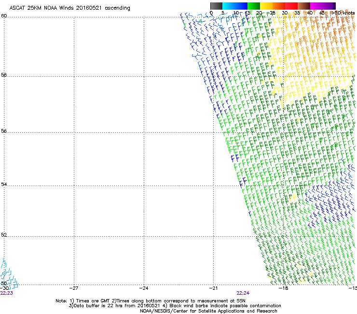Pick the cyan-to-blue 5-15 knots color bar segment
The image size is (357, 314).
point(235,6)
